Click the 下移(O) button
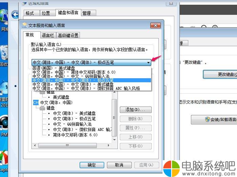Screen dimensions: 237x177 click(x=135, y=146)
